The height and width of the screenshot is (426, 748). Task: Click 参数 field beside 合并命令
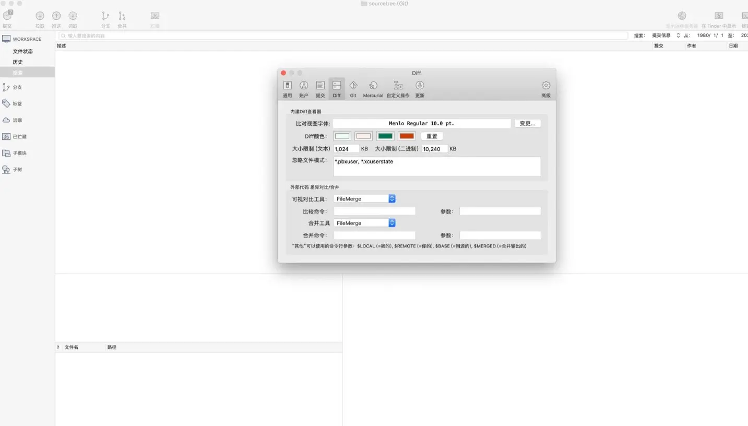pyautogui.click(x=500, y=235)
